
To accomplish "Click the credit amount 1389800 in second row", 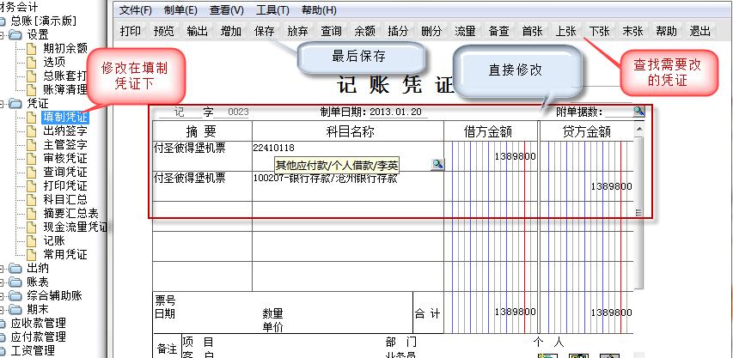I will [x=612, y=186].
